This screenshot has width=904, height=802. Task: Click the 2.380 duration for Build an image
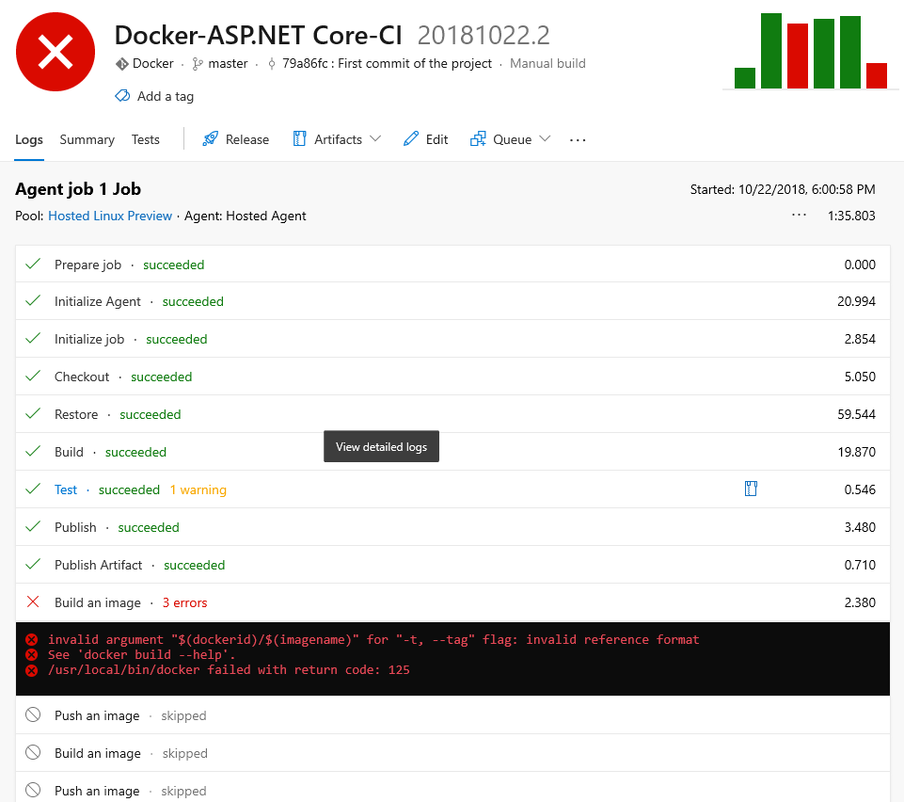click(860, 602)
